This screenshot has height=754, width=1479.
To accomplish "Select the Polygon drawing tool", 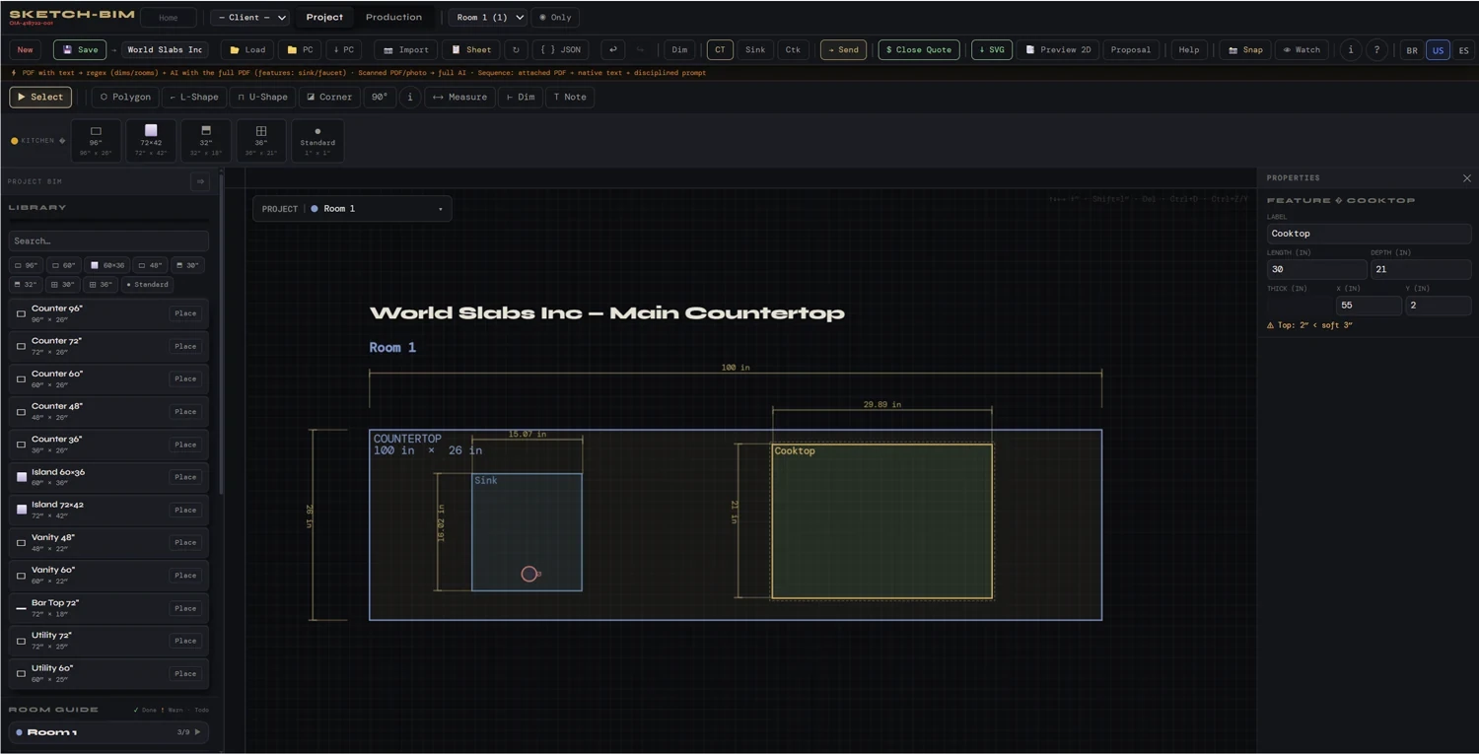I will (x=125, y=97).
